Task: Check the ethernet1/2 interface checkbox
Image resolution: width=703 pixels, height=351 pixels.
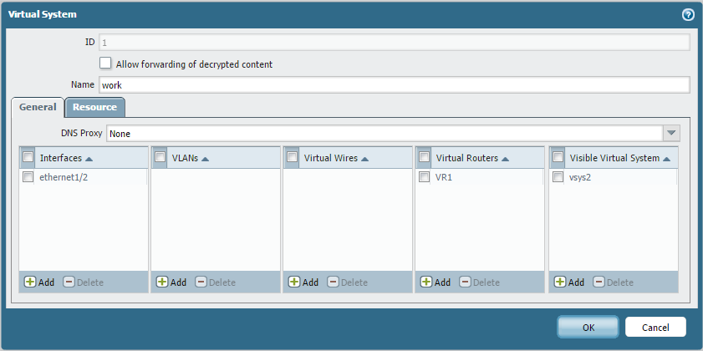Action: point(28,177)
